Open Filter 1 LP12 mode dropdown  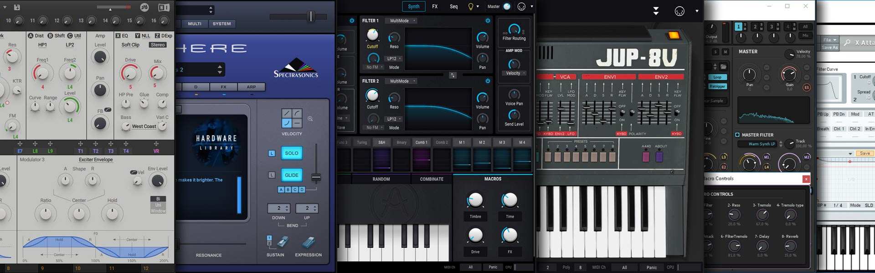(394, 59)
